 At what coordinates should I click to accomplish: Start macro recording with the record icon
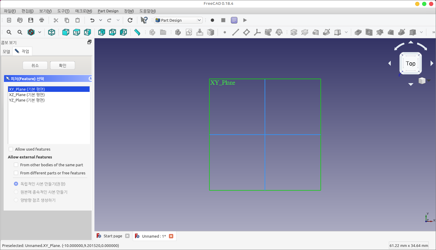click(x=212, y=20)
